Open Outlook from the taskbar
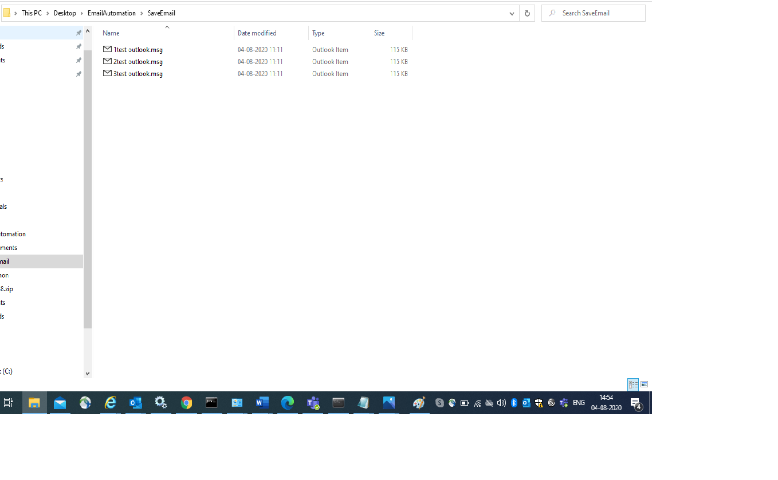 click(x=136, y=403)
